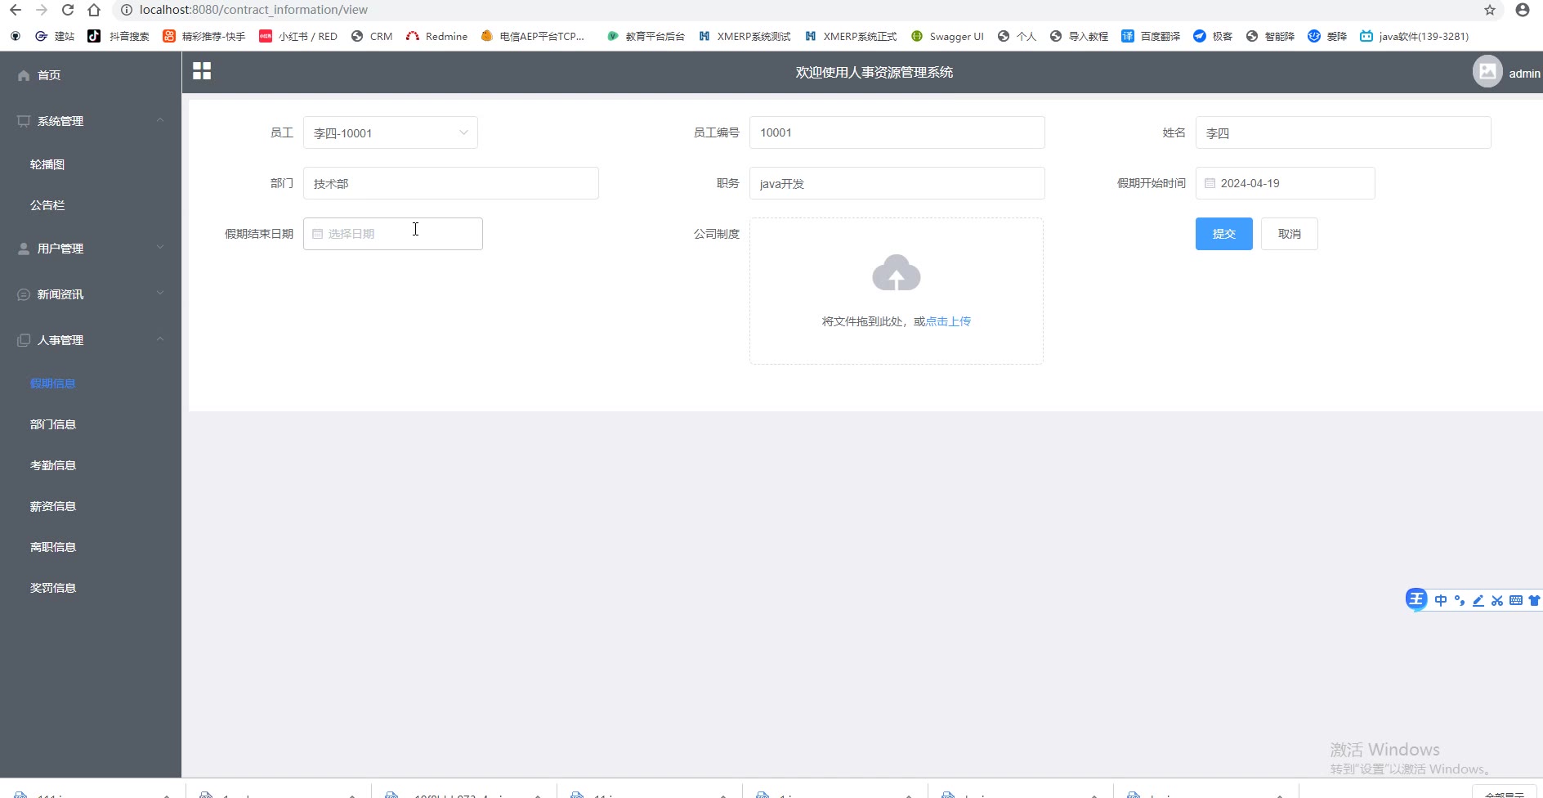This screenshot has height=798, width=1543.
Task: Click the browser address bar URL
Action: point(253,10)
